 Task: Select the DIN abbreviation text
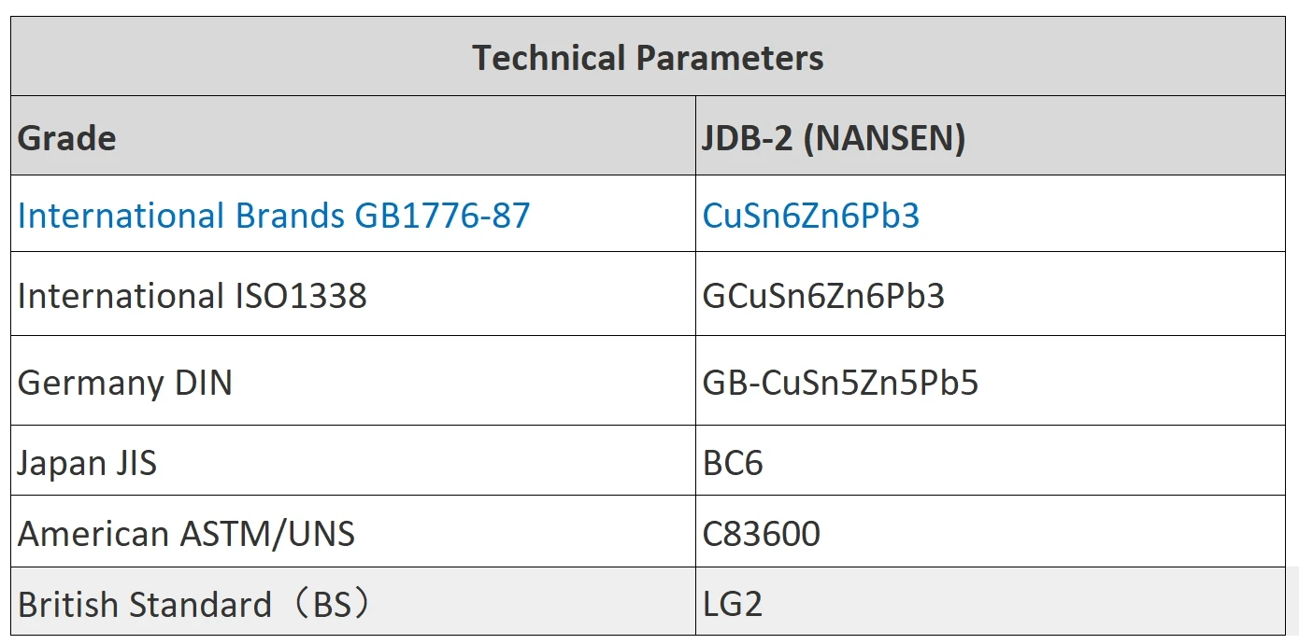202,383
